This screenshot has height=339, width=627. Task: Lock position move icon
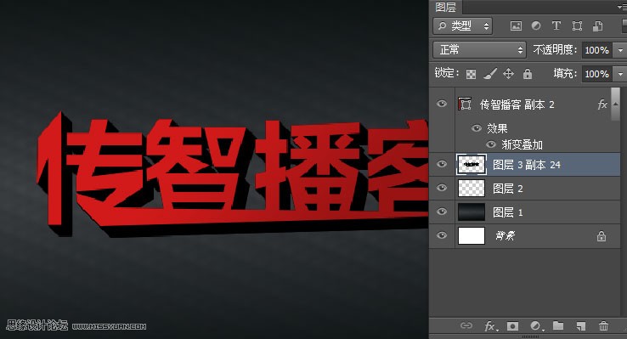508,74
